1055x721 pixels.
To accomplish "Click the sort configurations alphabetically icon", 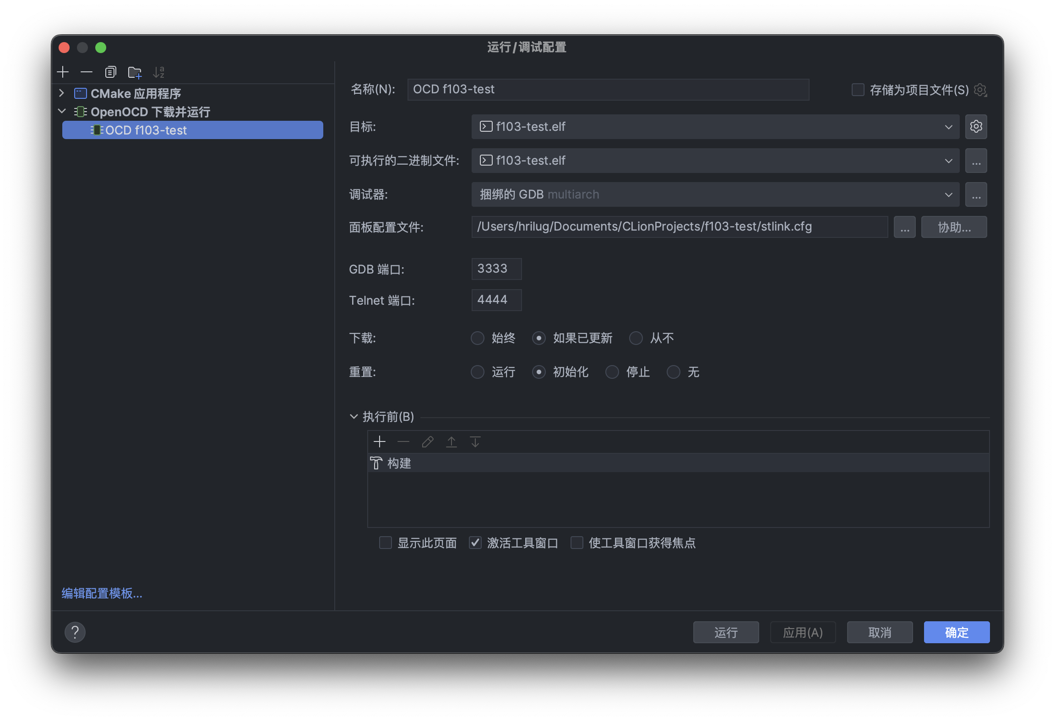I will 158,72.
